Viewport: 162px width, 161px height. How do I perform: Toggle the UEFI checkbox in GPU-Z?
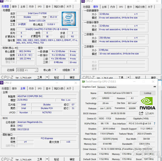[147, 113]
